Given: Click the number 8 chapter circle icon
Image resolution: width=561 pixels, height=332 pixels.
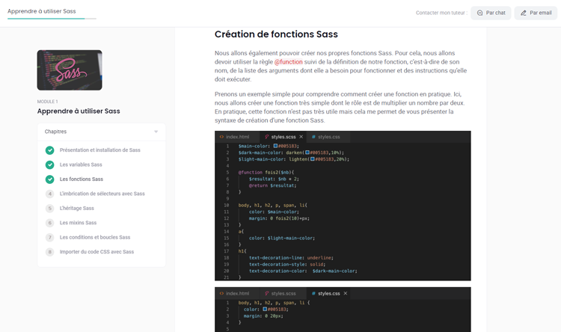Looking at the screenshot, I should (x=49, y=252).
